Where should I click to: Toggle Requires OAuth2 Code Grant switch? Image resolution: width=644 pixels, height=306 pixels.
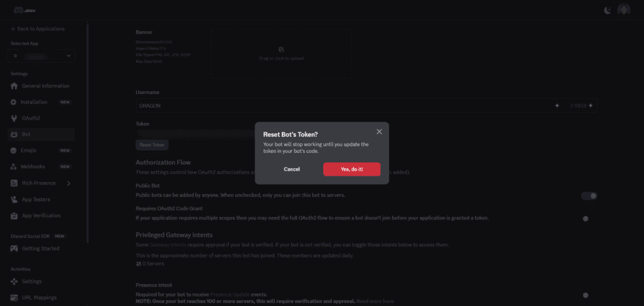586,218
